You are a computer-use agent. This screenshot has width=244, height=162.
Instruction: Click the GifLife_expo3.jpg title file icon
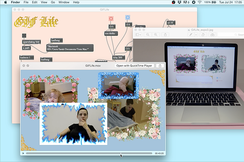point(189,30)
